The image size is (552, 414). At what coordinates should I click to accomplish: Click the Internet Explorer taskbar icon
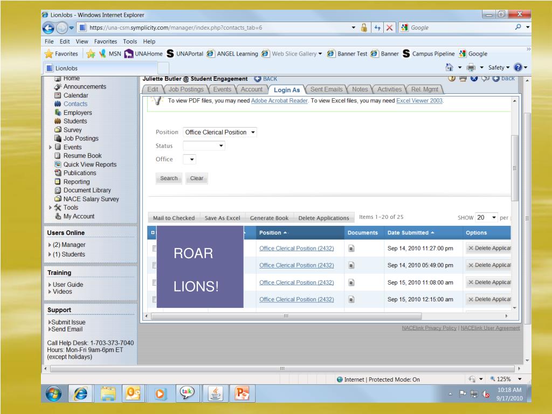(80, 394)
